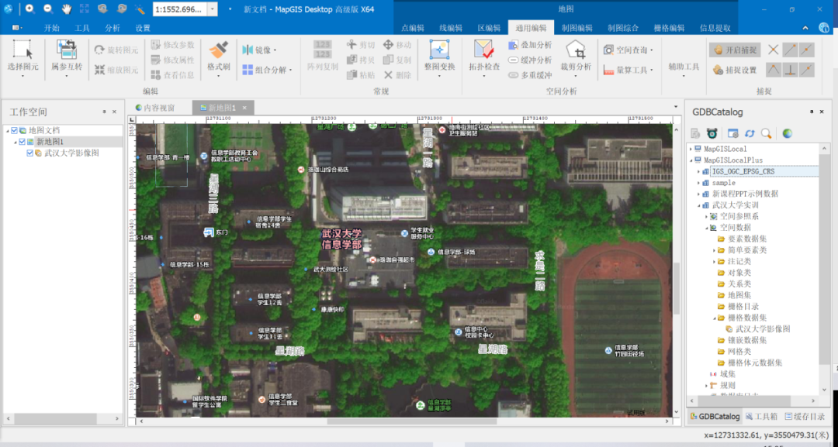Viewport: 838px width, 447px height.
Task: Click the perpendicular snap icon
Action: 791,70
